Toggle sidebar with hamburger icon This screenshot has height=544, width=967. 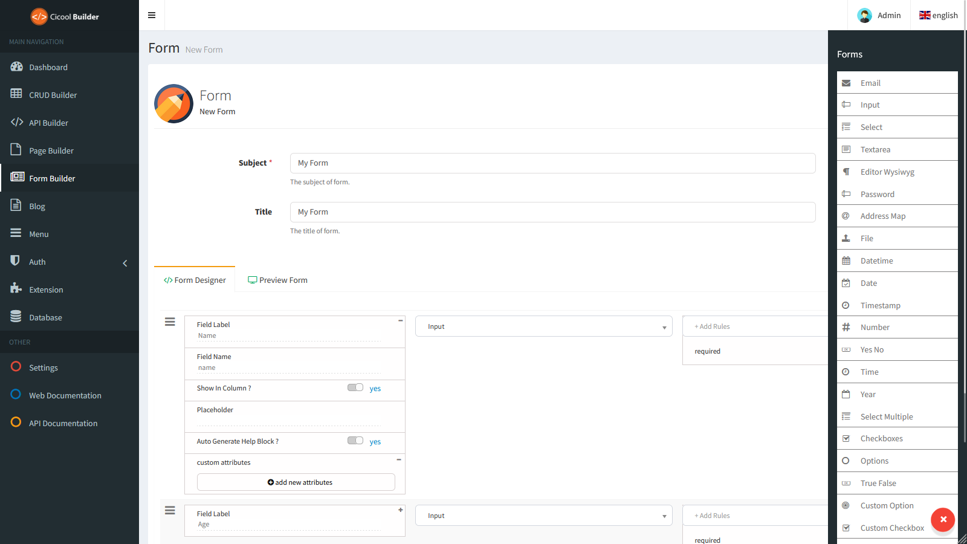coord(152,15)
